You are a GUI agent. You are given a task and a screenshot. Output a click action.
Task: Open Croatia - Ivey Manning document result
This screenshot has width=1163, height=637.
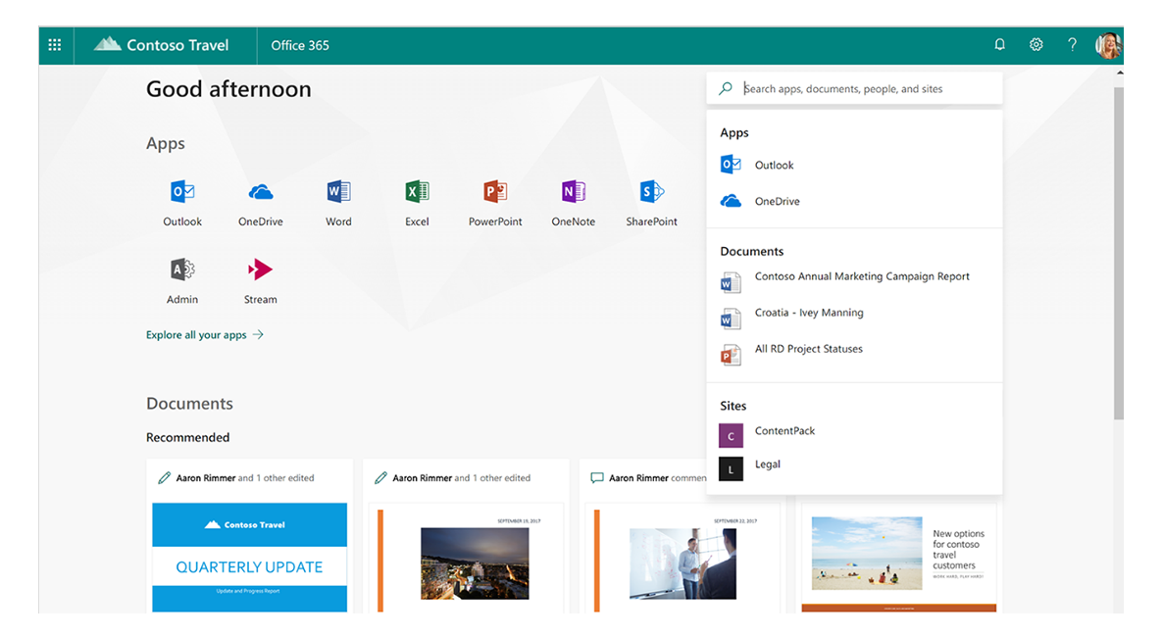[809, 313]
